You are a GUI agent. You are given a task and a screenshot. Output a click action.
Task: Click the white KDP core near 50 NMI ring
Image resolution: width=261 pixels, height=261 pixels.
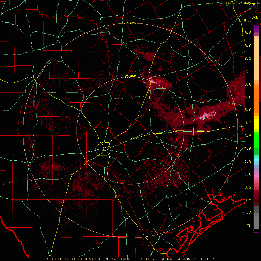152,81
